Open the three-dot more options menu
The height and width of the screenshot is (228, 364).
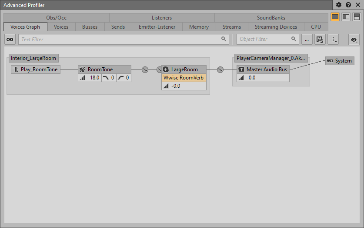point(333,40)
